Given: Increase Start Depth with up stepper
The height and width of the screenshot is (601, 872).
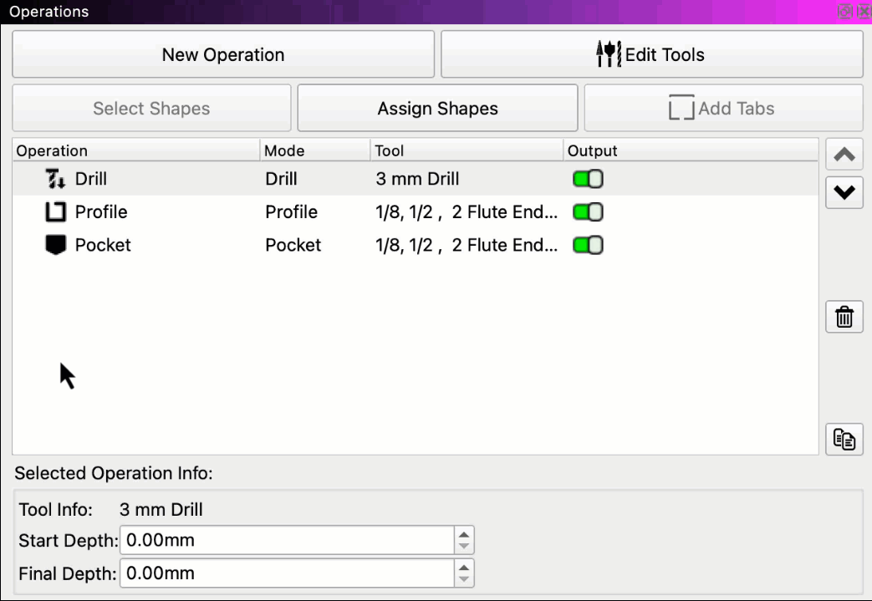Looking at the screenshot, I should (464, 534).
